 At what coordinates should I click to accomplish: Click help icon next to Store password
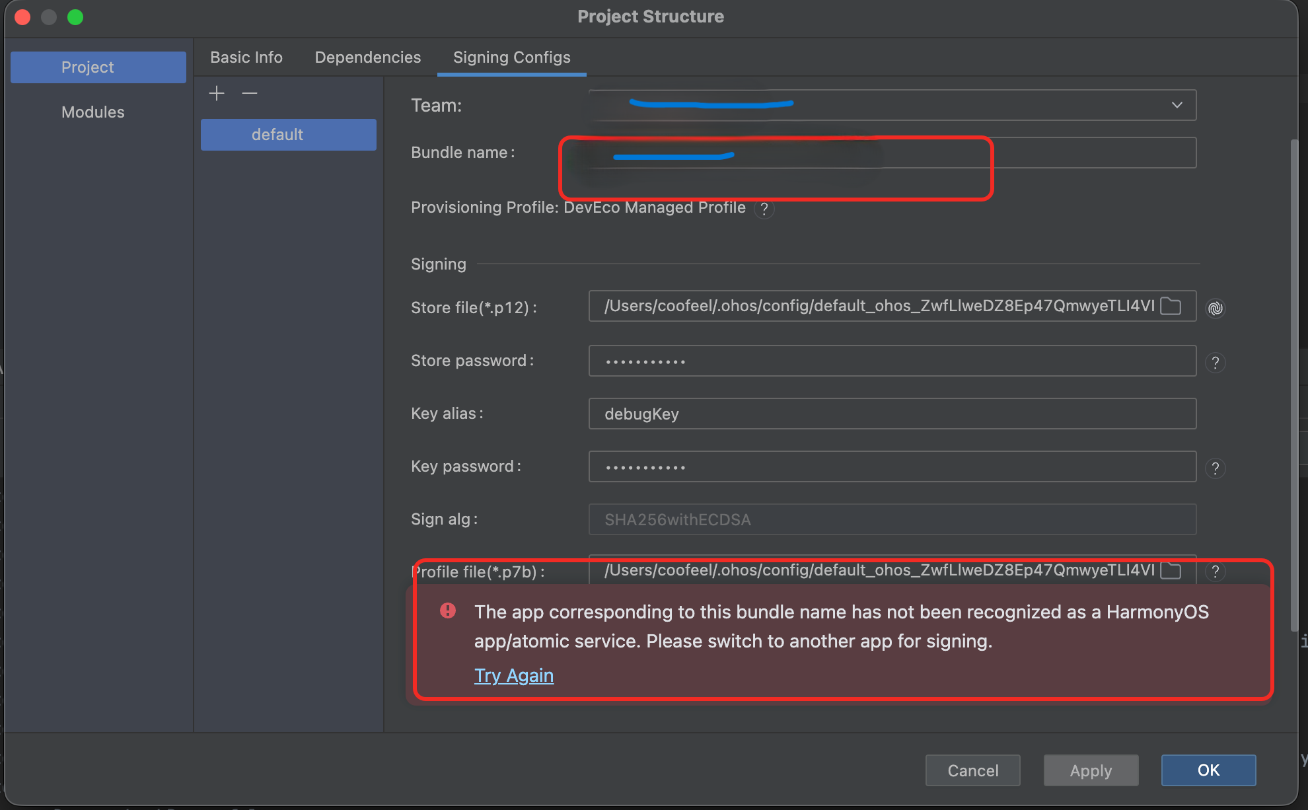tap(1215, 362)
